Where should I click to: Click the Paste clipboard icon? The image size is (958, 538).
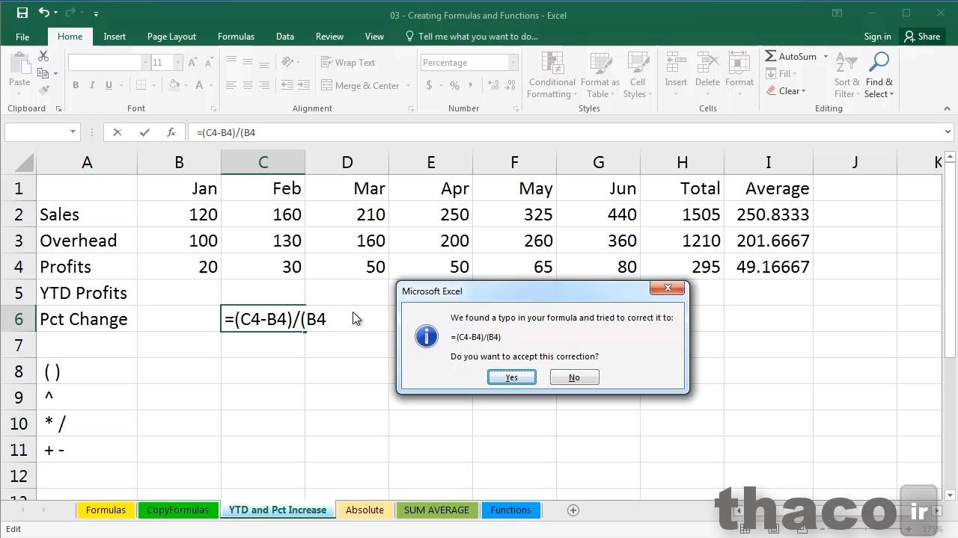pyautogui.click(x=19, y=64)
